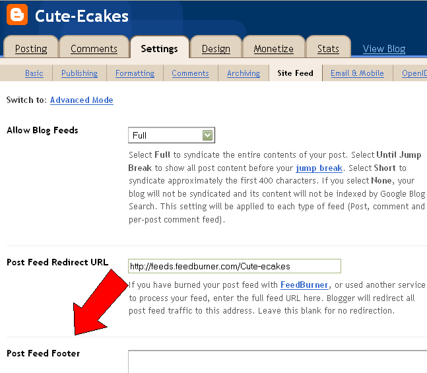Focus the Post Feed Redirect URL field
Screen dimensions: 427x373
pyautogui.click(x=234, y=266)
